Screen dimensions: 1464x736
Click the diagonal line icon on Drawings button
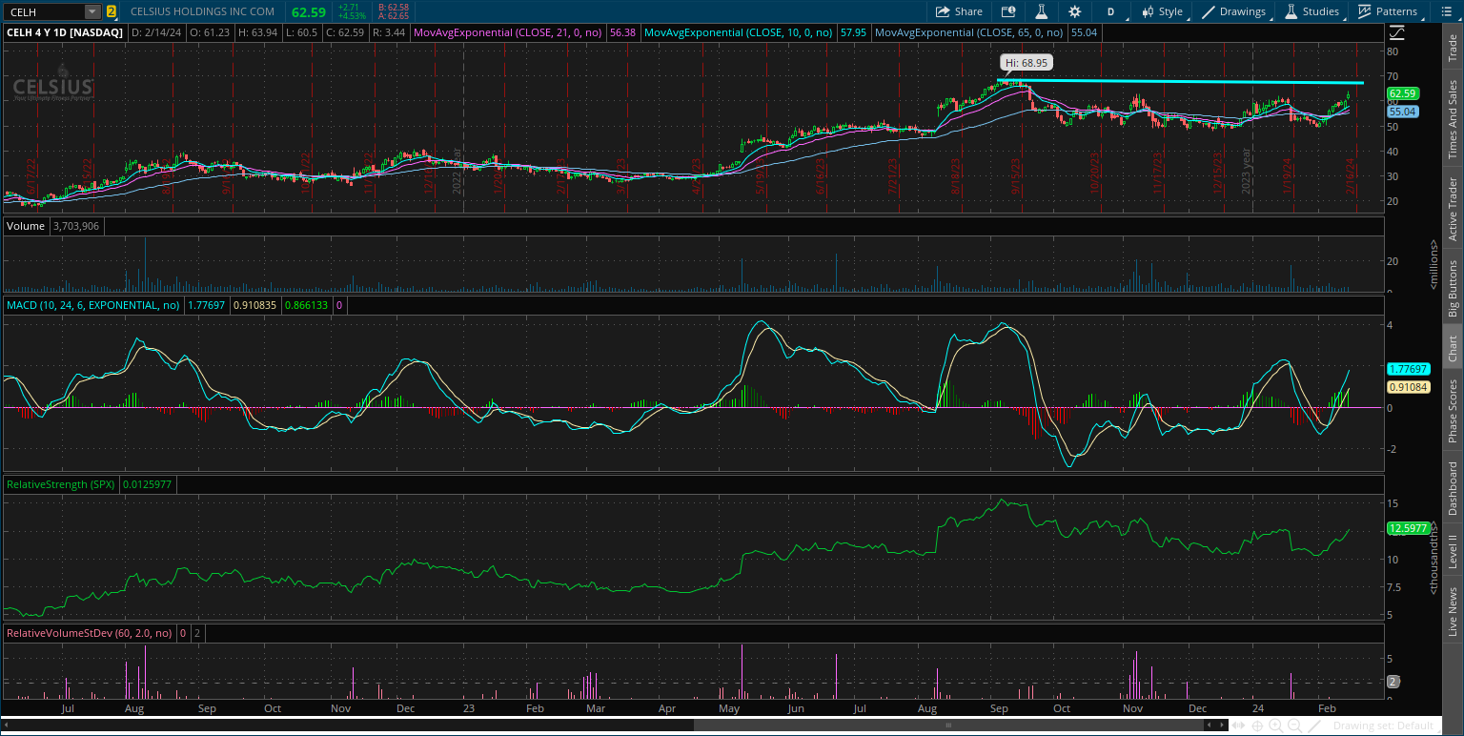point(1209,11)
